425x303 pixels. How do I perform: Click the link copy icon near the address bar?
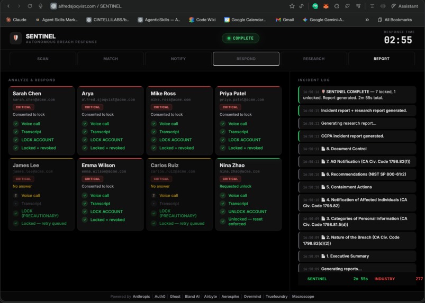[301, 6]
